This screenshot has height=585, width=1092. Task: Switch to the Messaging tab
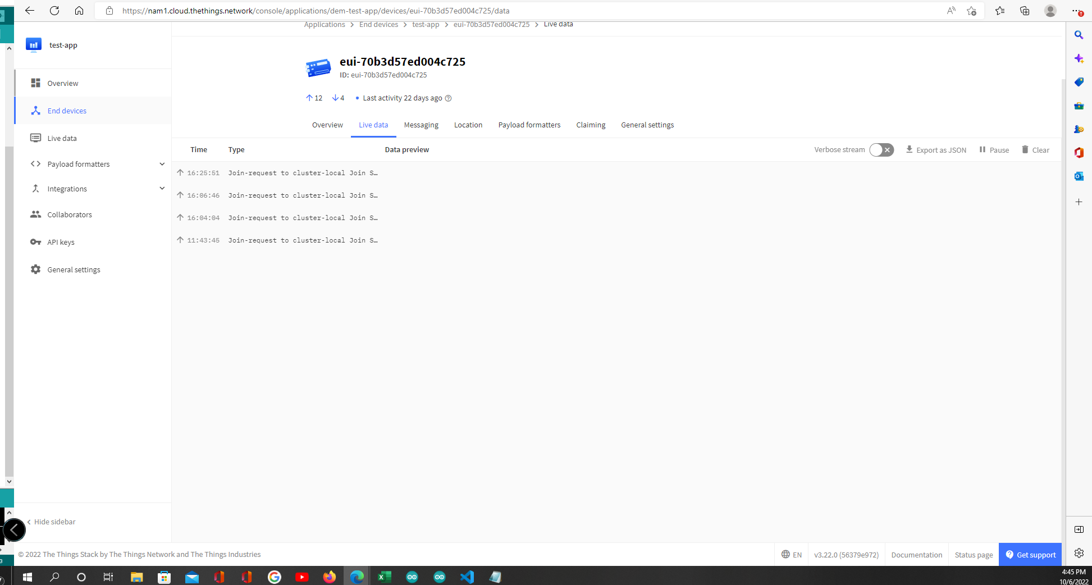coord(421,125)
